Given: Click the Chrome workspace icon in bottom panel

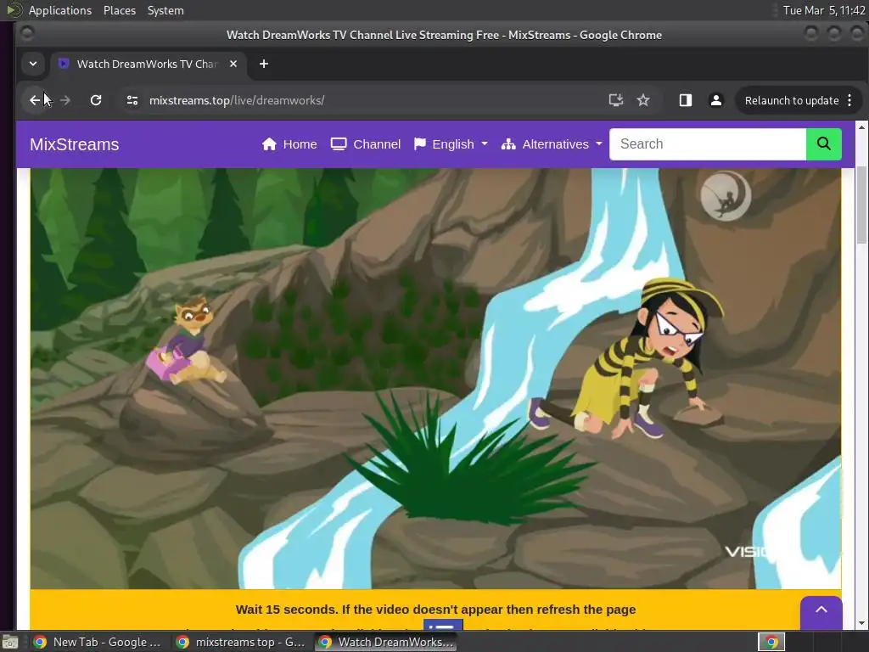Looking at the screenshot, I should [771, 642].
